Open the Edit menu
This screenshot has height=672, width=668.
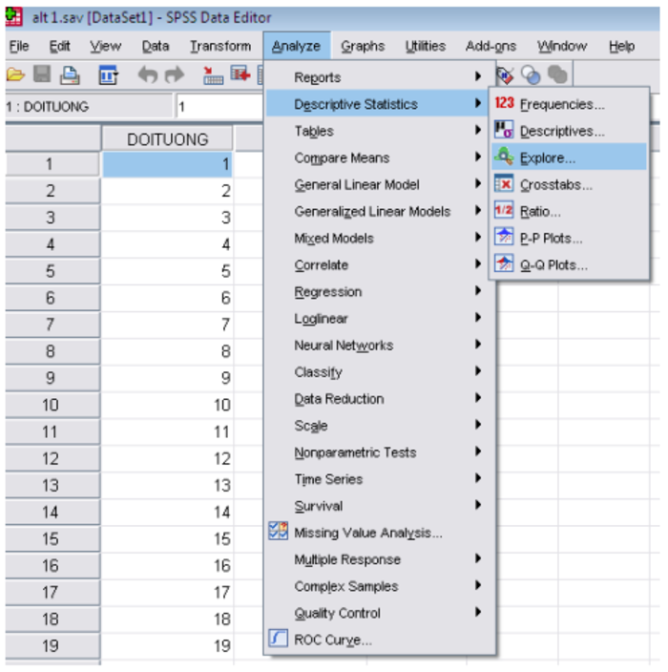[x=59, y=46]
